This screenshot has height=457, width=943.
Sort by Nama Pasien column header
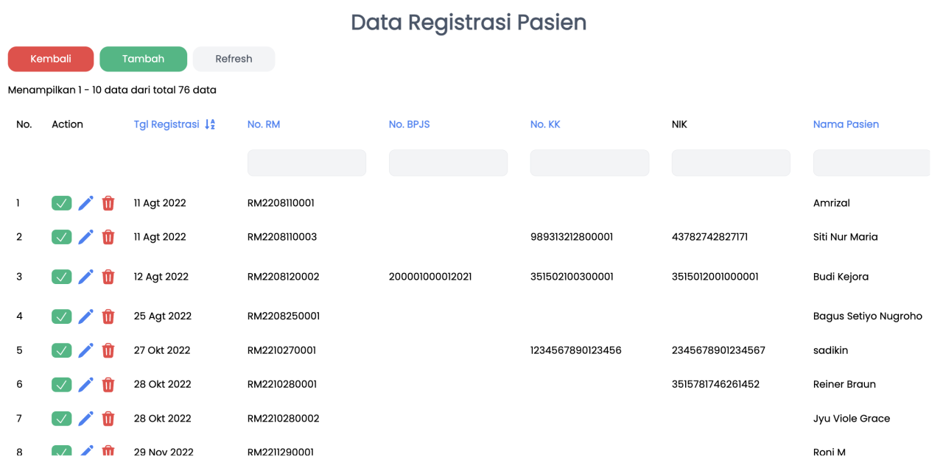pos(846,124)
